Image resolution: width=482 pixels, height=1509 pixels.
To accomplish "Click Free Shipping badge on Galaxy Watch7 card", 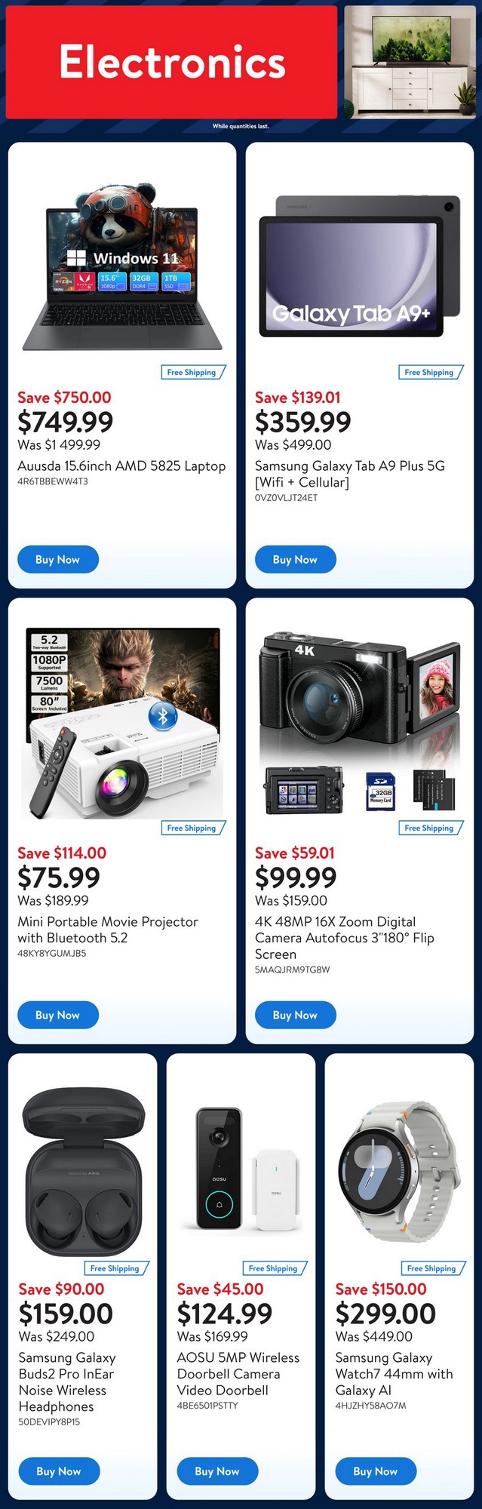I will coord(432,1268).
